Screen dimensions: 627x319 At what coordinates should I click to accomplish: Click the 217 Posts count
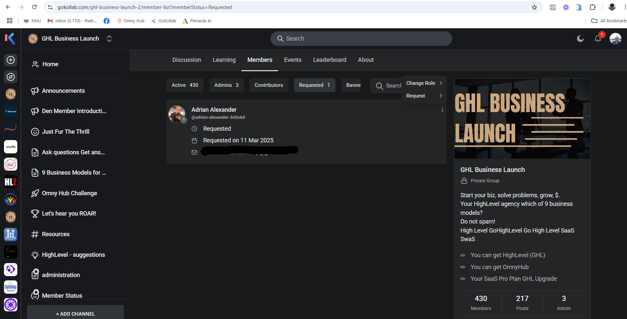coord(522,303)
